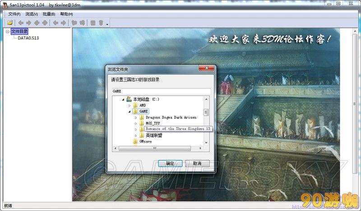Viewport: 361px width, 211px height.
Task: Expand the AMD folder
Action: (x=130, y=105)
